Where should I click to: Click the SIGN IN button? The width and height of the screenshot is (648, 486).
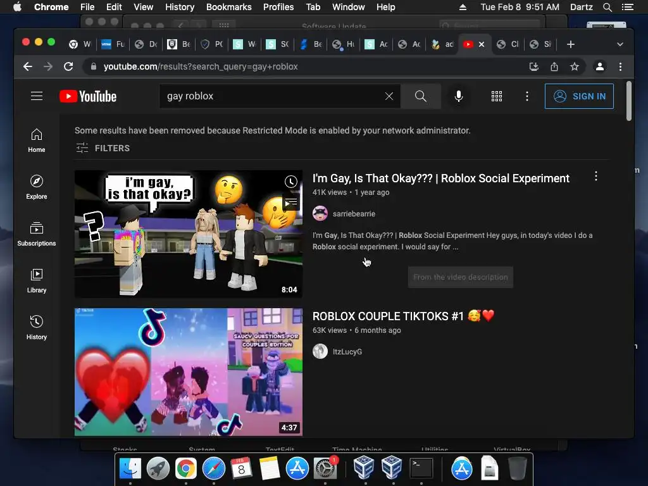coord(579,96)
